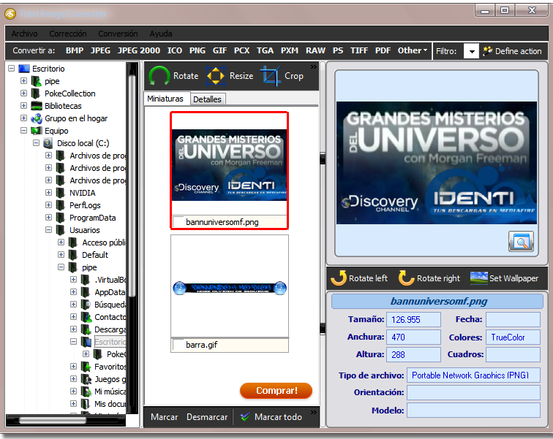
Task: Open the preview zoom magnifier button
Action: [x=521, y=241]
